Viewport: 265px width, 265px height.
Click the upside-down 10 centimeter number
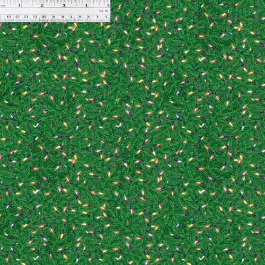(43, 17)
